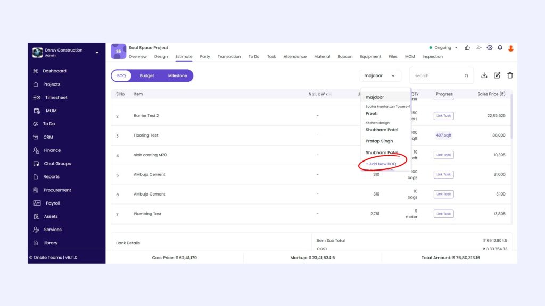Click the 497 sqft progress badge

point(443,135)
